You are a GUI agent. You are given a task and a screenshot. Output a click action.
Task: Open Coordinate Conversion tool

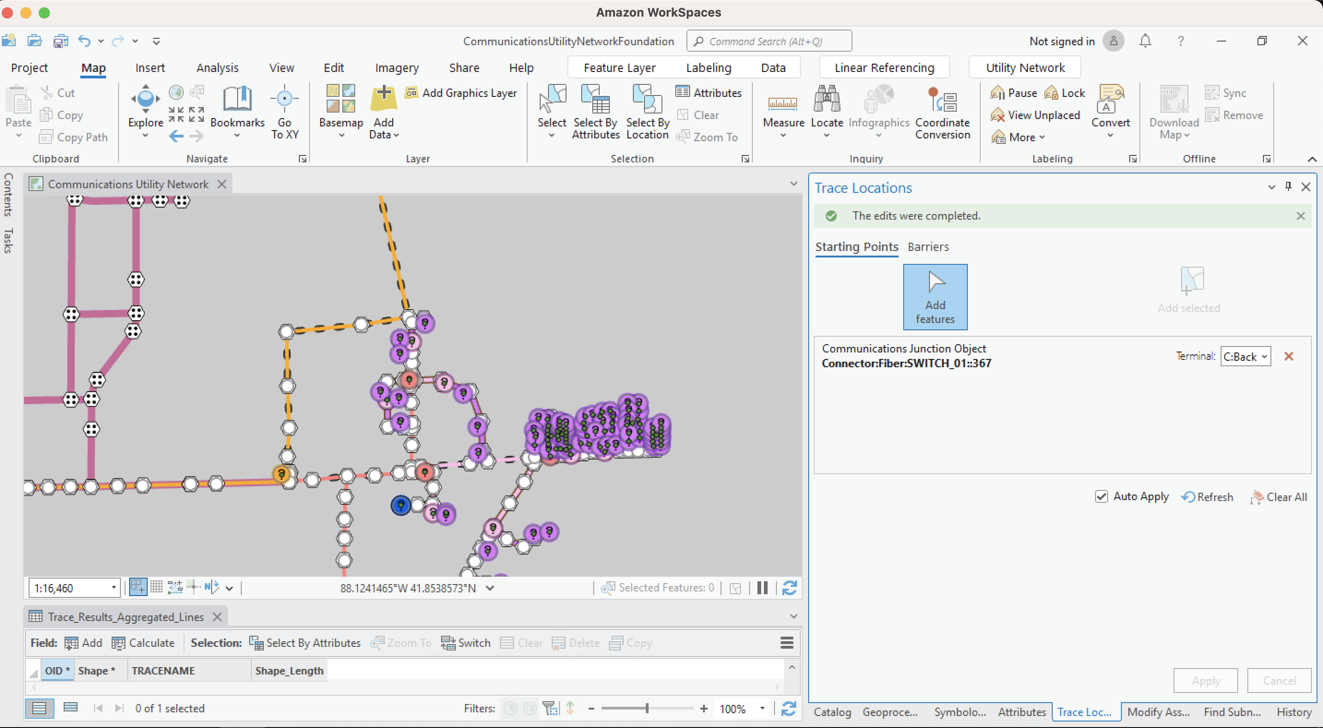pos(942,112)
